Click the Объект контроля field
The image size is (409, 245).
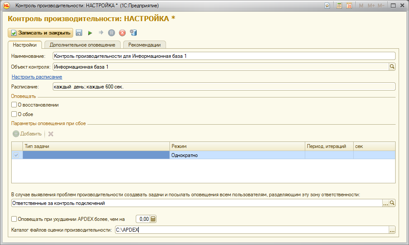point(220,67)
